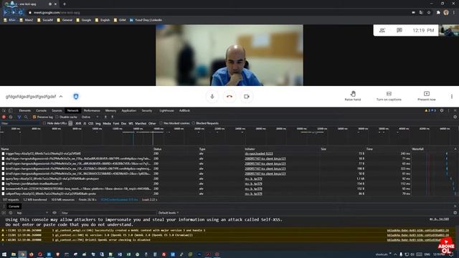Click the Windows Start button
Image resolution: width=459 pixels, height=258 pixels.
point(4,254)
